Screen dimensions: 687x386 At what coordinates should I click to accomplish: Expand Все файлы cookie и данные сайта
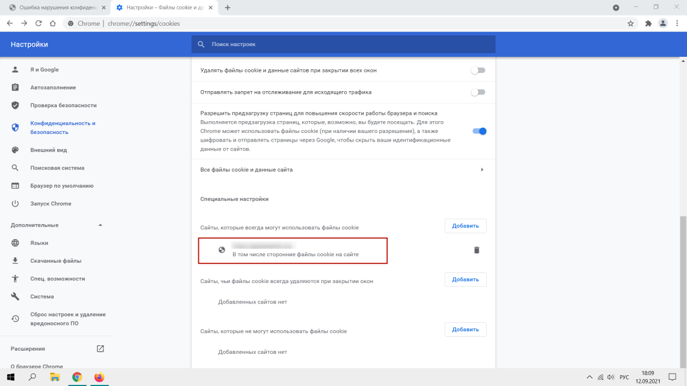tap(482, 169)
